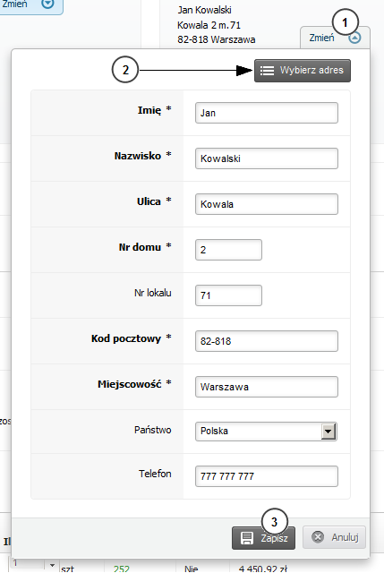Save the address with Zapisz button
This screenshot has width=384, height=573.
coord(263,538)
